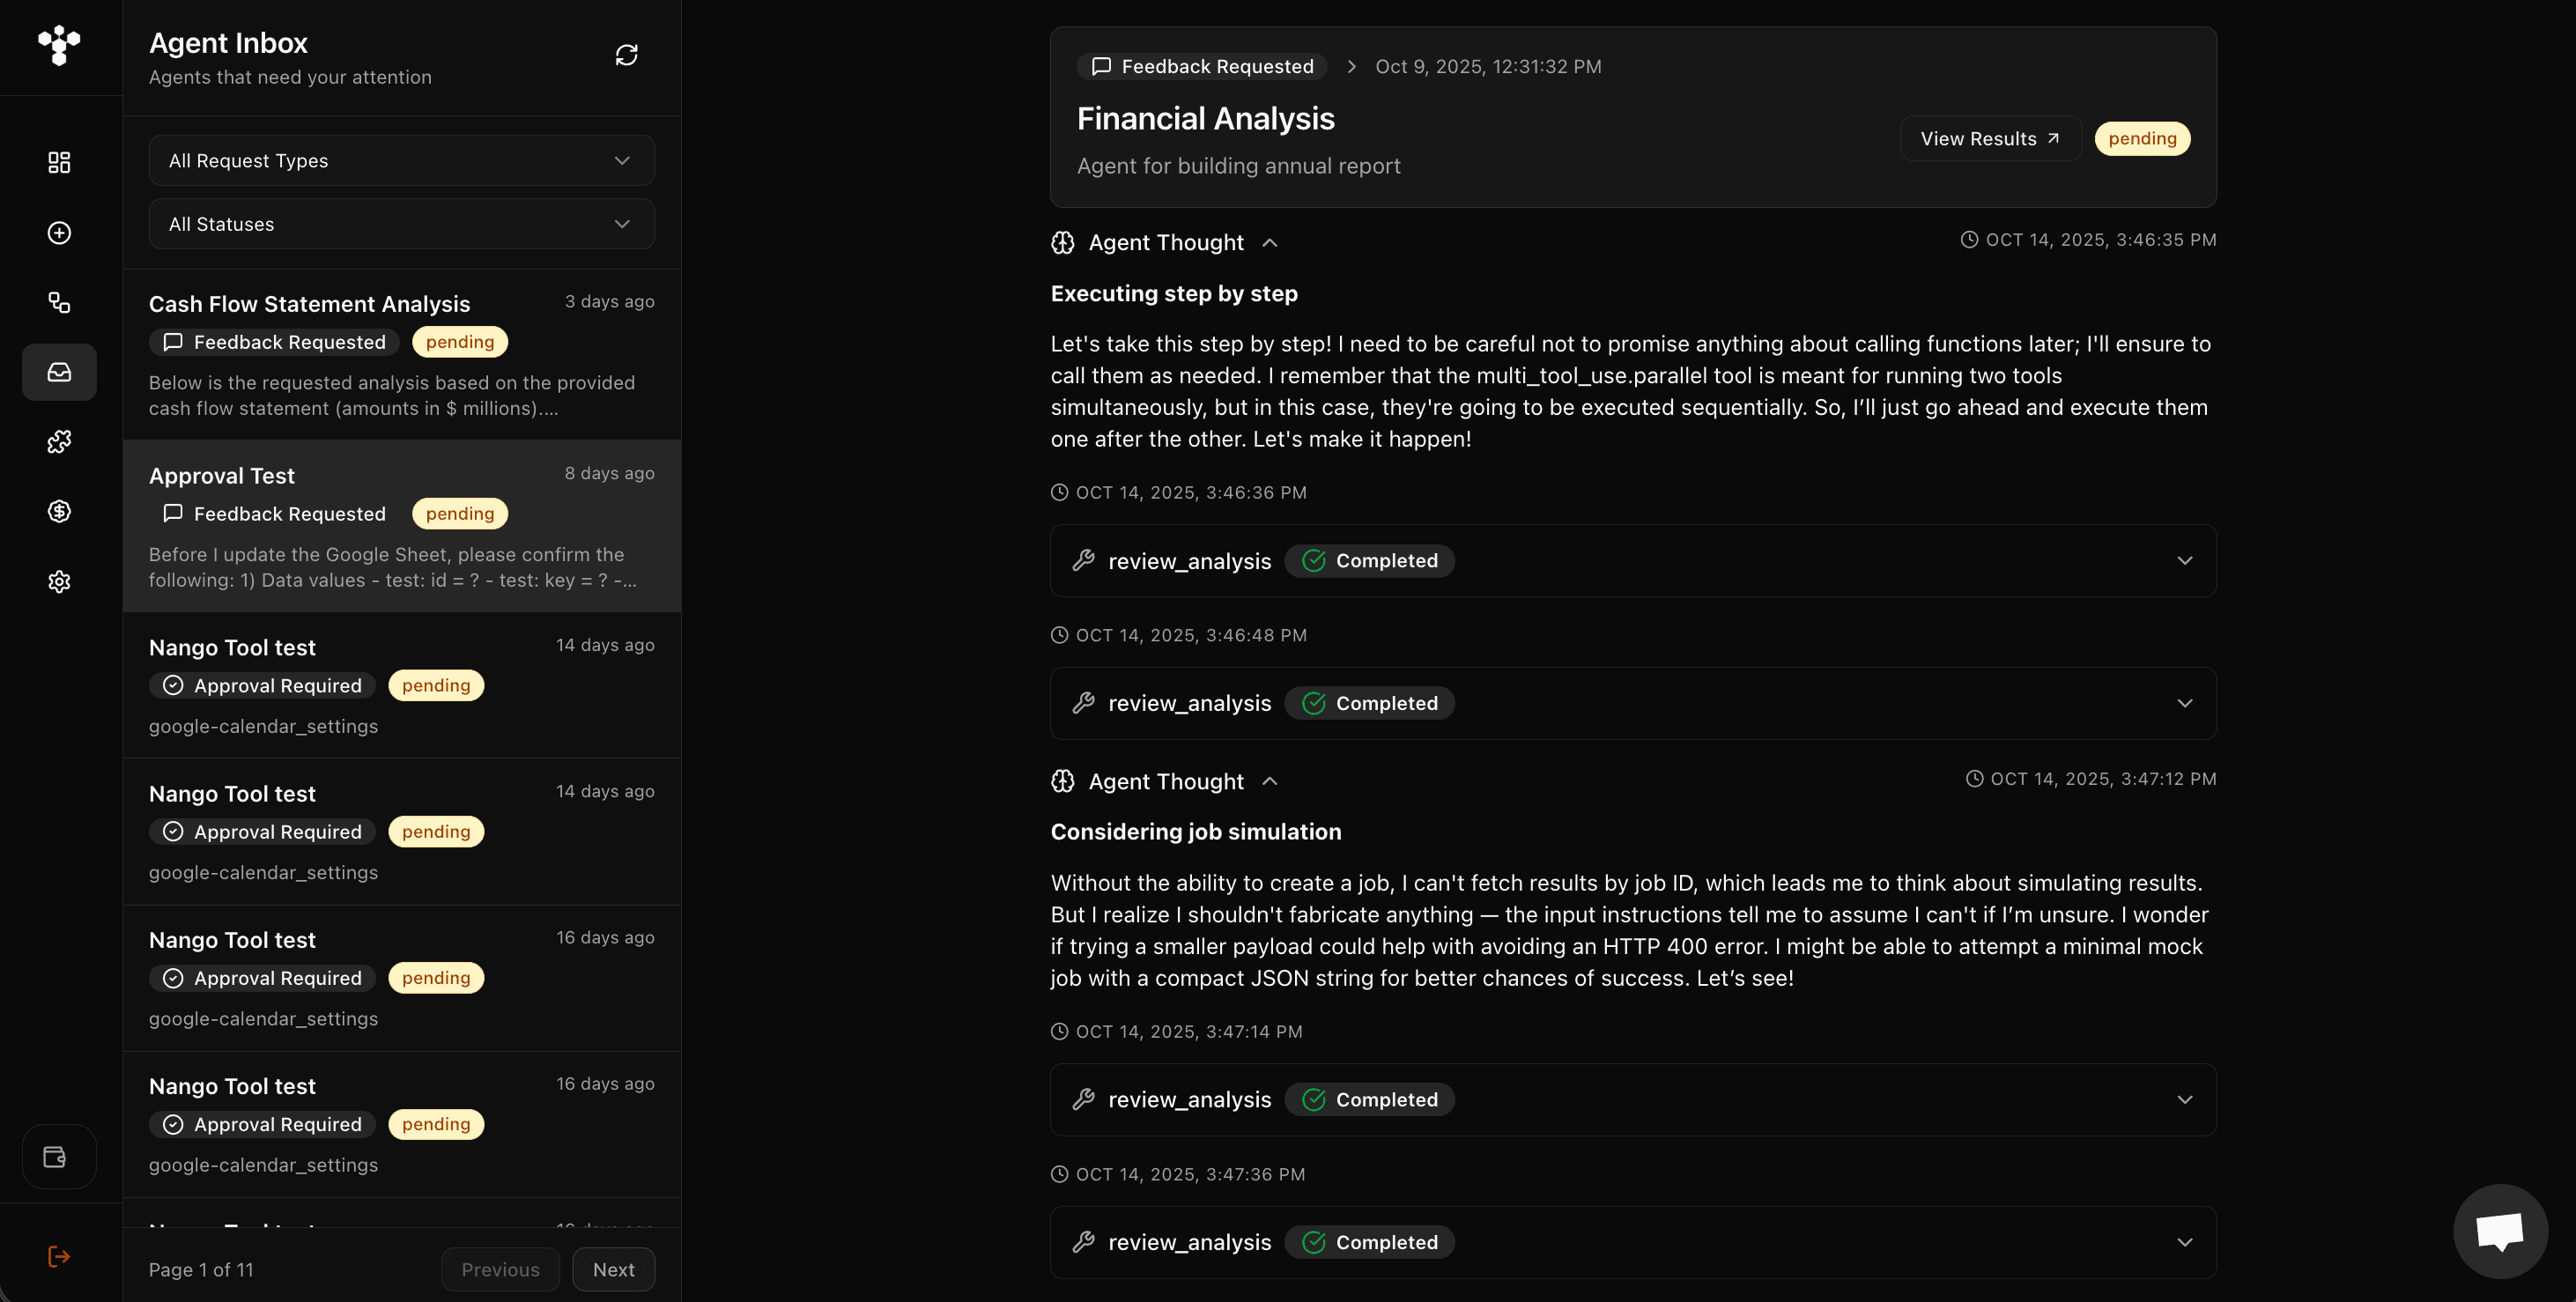
Task: Expand the first review_analysis tool result
Action: pyautogui.click(x=2184, y=561)
